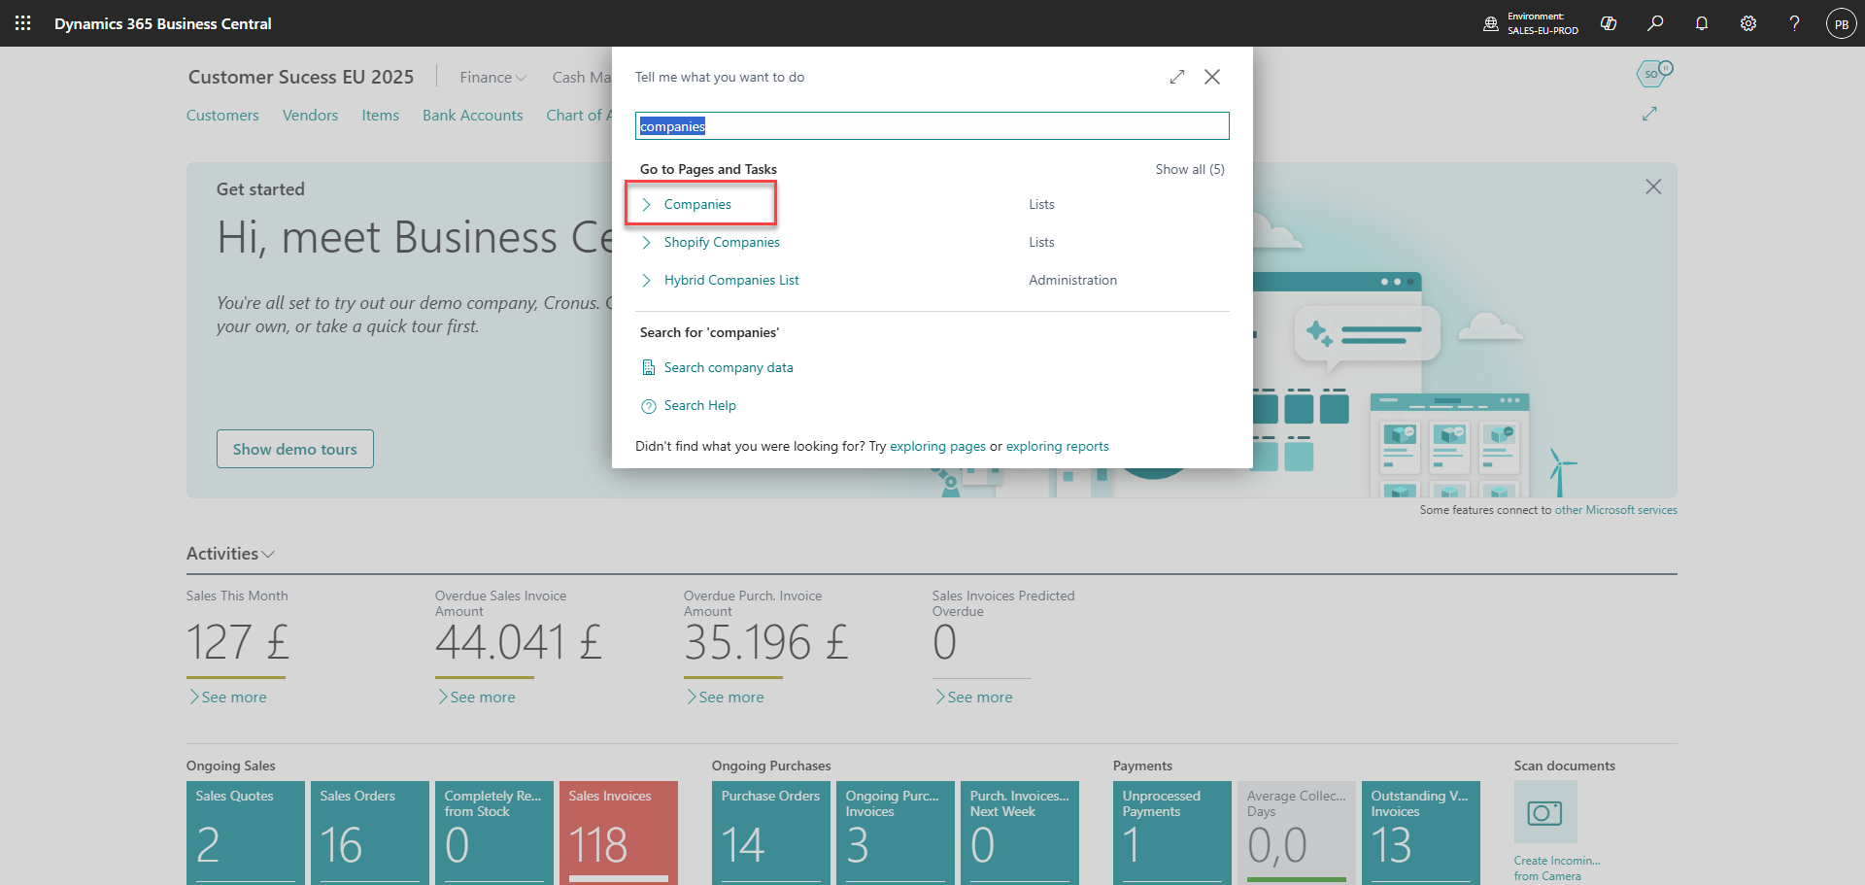Viewport: 1865px width, 885px height.
Task: Open the Unprocessed Payments tile
Action: (x=1172, y=833)
